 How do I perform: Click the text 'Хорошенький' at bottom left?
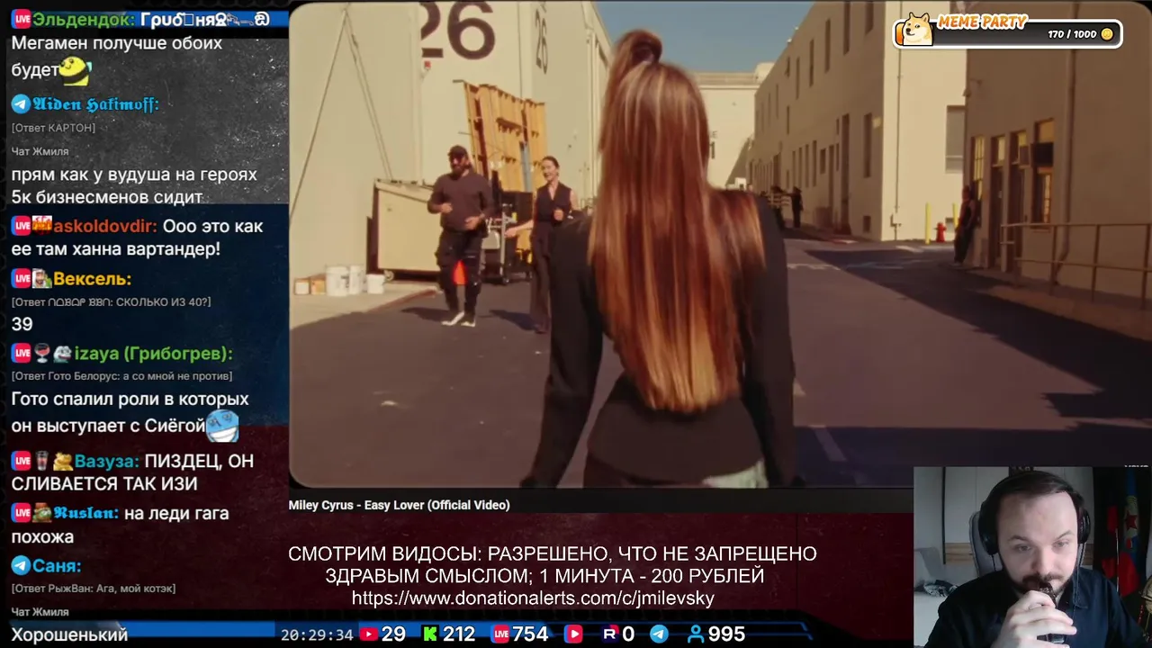tap(69, 634)
